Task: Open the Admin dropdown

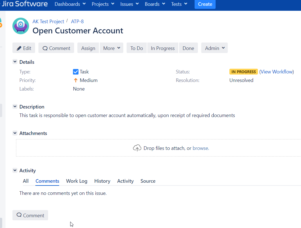Action: 214,48
